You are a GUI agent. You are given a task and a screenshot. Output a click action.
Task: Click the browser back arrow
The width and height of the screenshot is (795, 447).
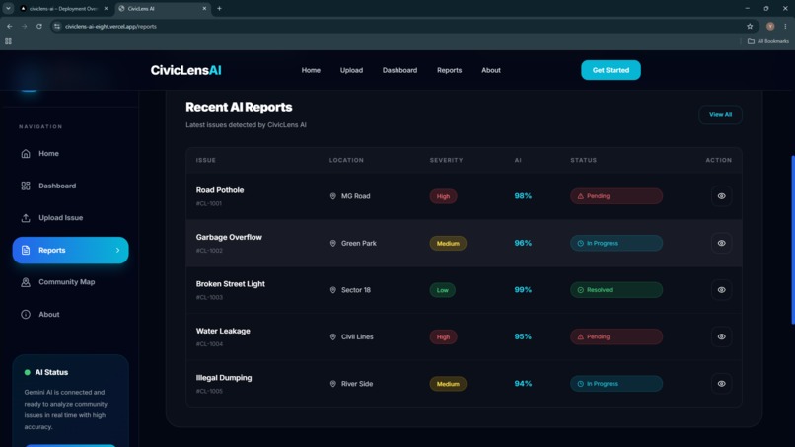(10, 26)
